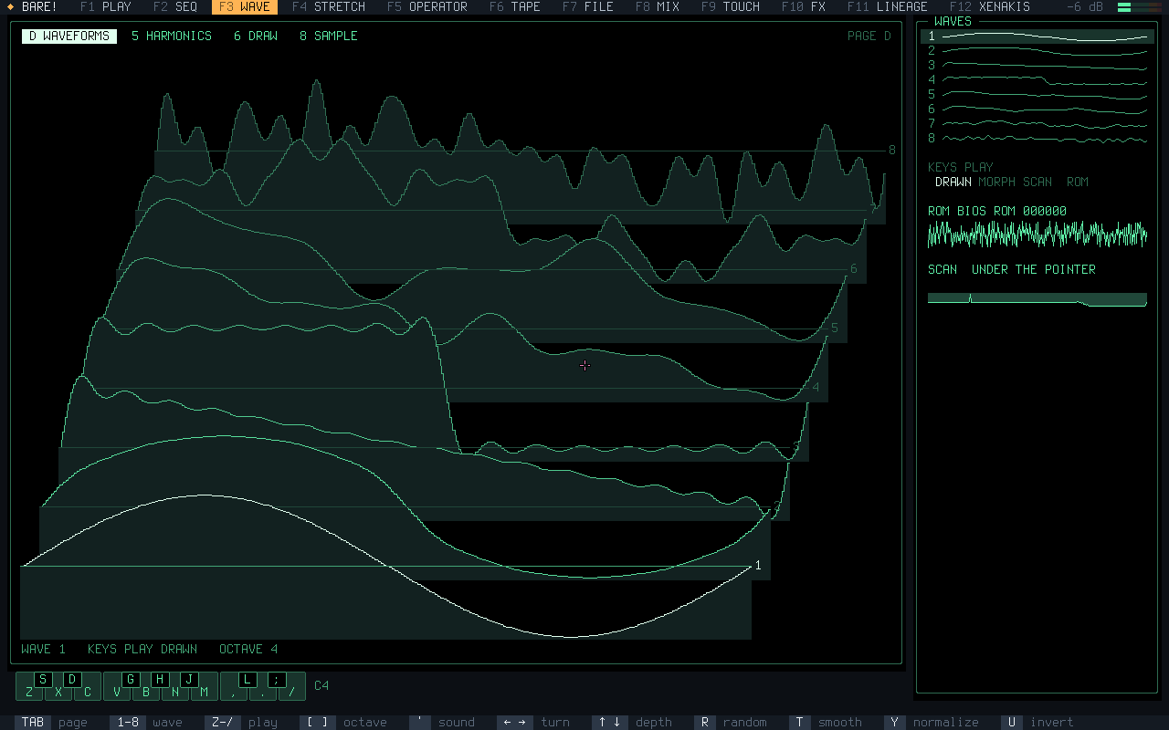The width and height of the screenshot is (1169, 730).
Task: Click the ROM BIOS waveform preview
Action: (1037, 234)
